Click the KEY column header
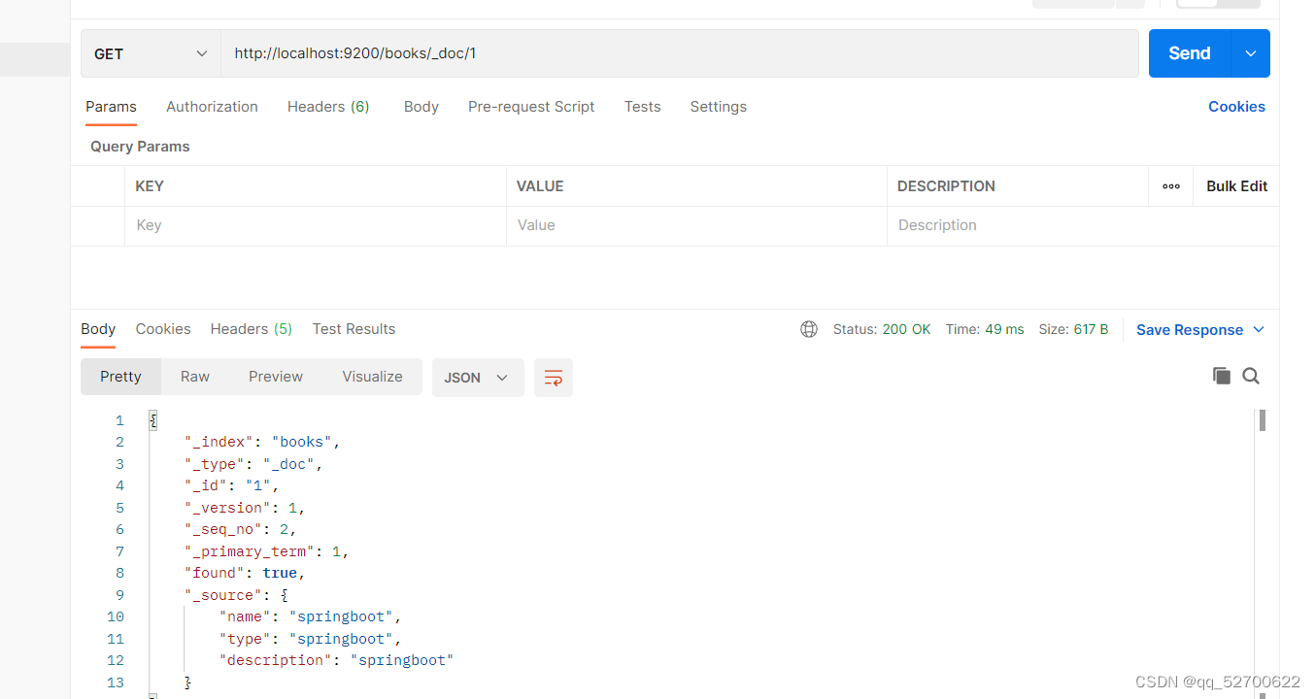 pyautogui.click(x=150, y=186)
